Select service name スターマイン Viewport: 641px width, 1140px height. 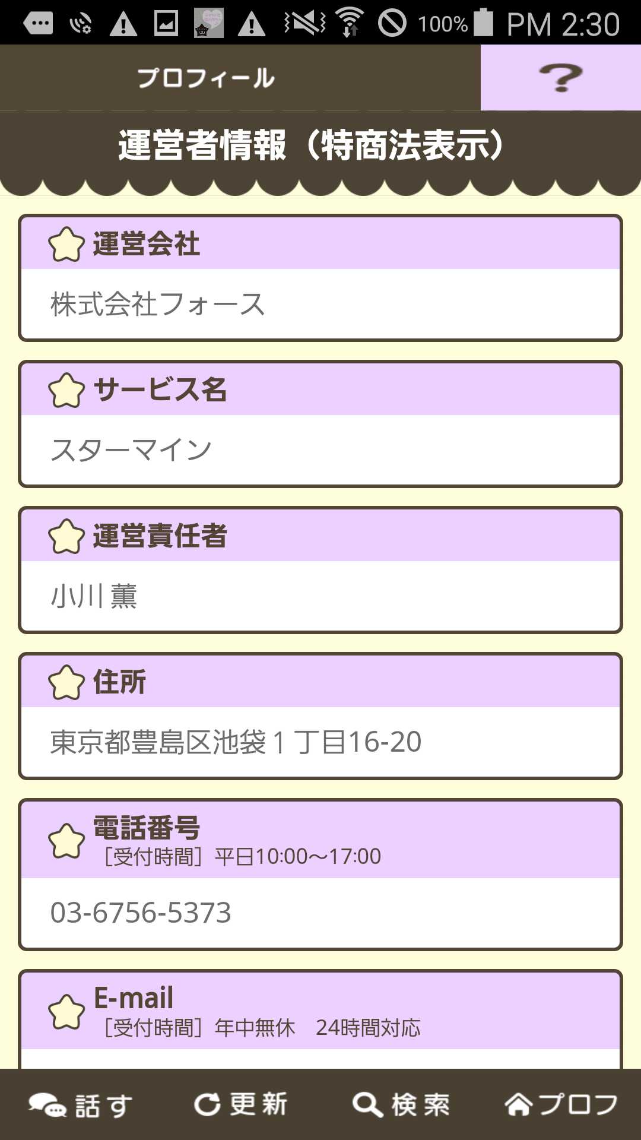point(131,450)
